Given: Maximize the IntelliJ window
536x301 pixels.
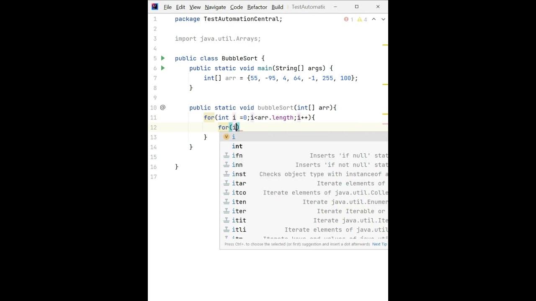Looking at the screenshot, I should point(356,7).
